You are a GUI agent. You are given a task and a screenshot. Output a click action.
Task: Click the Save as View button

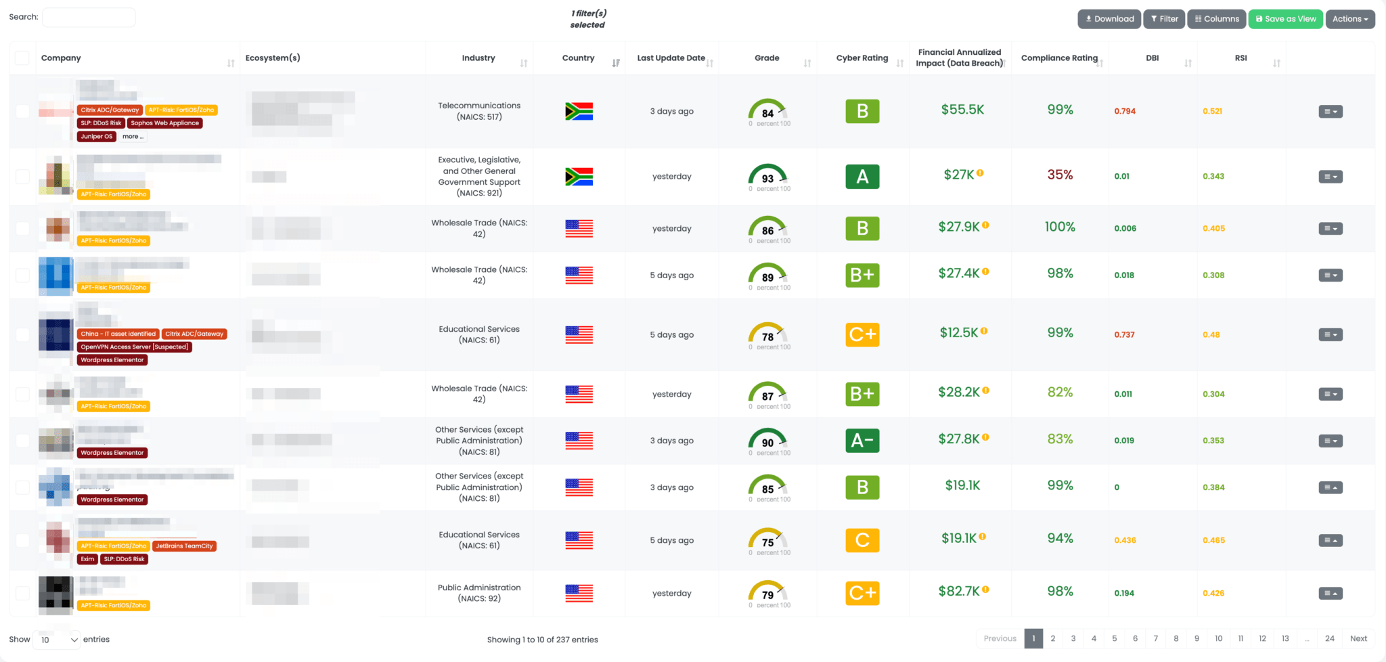coord(1285,19)
